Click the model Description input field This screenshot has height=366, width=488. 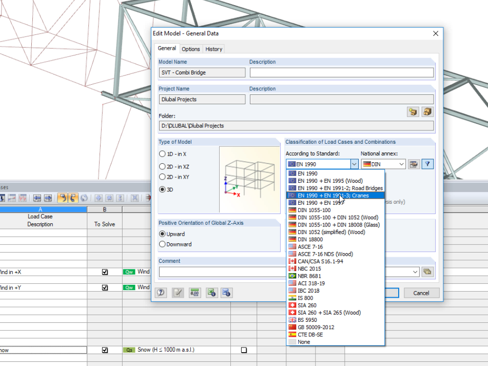coord(342,72)
